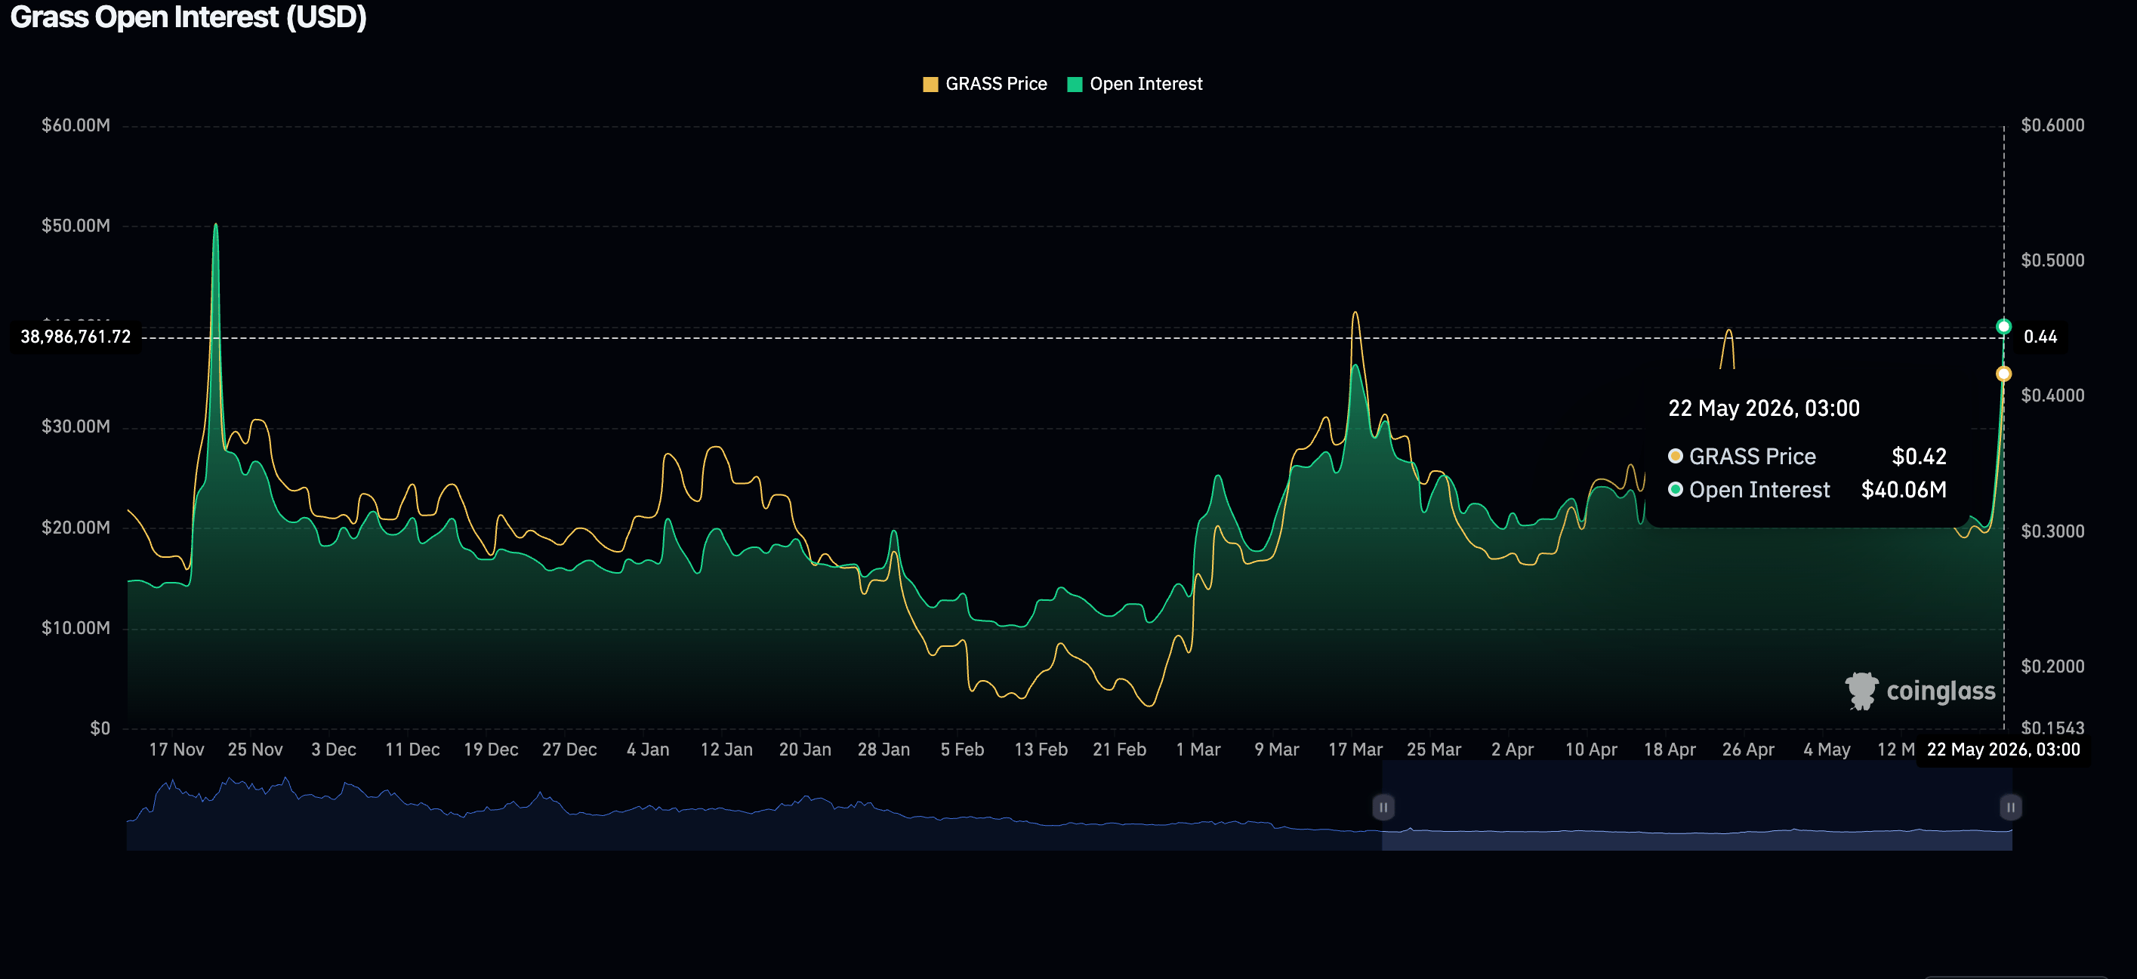The height and width of the screenshot is (979, 2137).
Task: Click the 22 May 2026, 03:00 axis label
Action: pyautogui.click(x=2003, y=750)
